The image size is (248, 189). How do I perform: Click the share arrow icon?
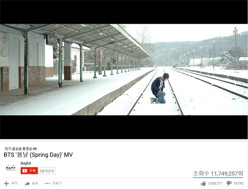pos(27,184)
